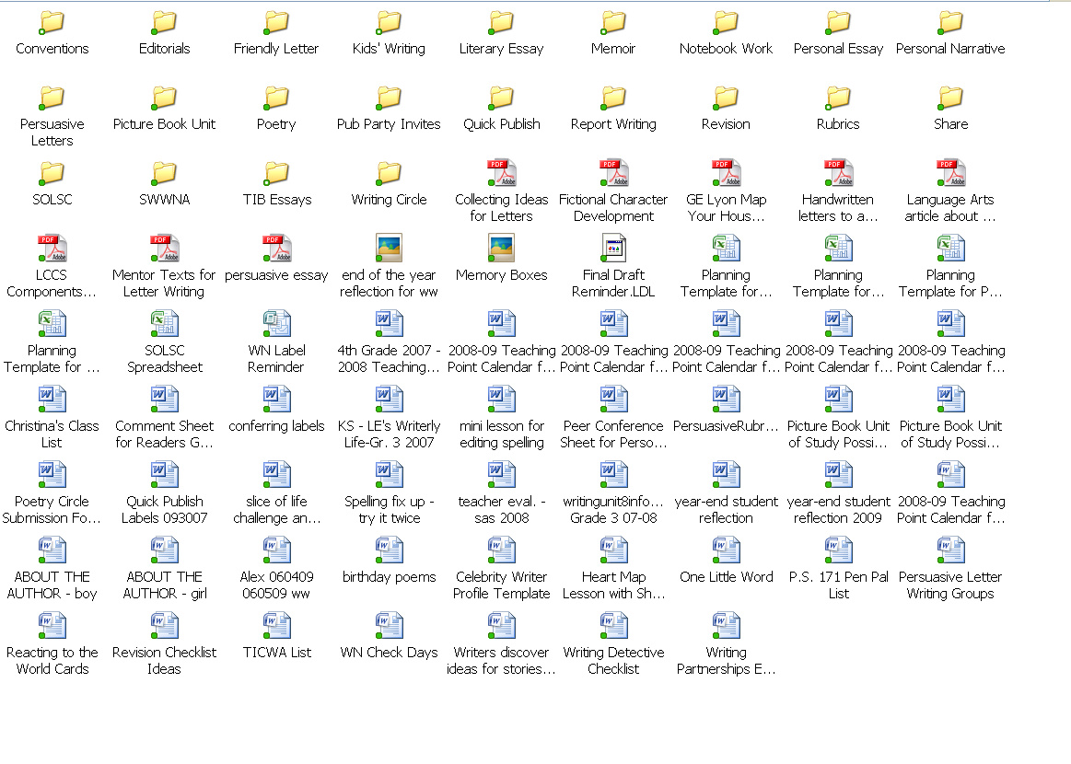Viewport: 1071px width, 764px height.
Task: Select the Rubrics folder icon
Action: tap(838, 98)
